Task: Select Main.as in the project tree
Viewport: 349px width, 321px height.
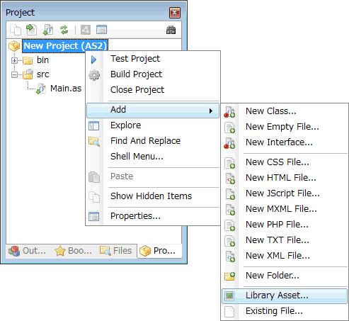Action: pos(66,89)
